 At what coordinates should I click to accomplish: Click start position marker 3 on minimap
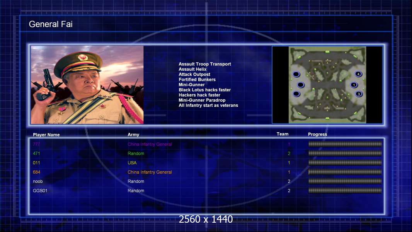pyautogui.click(x=359, y=94)
